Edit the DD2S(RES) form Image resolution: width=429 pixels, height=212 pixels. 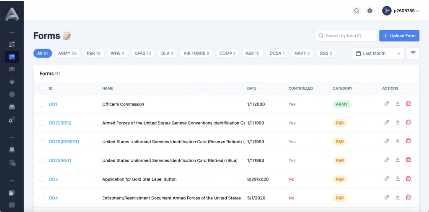[387, 122]
